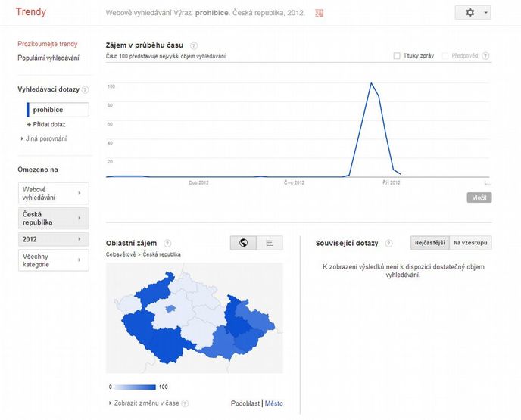Click the 0 to 100 map color legend
Viewport: 521px width, 420px height.
(x=136, y=387)
